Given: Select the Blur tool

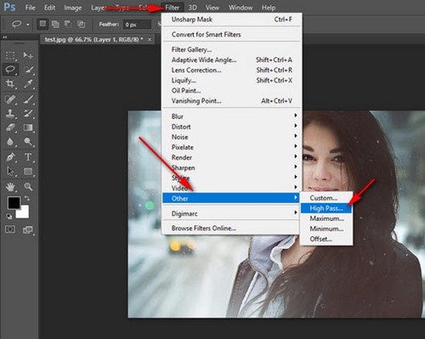Looking at the screenshot, I should 11,141.
